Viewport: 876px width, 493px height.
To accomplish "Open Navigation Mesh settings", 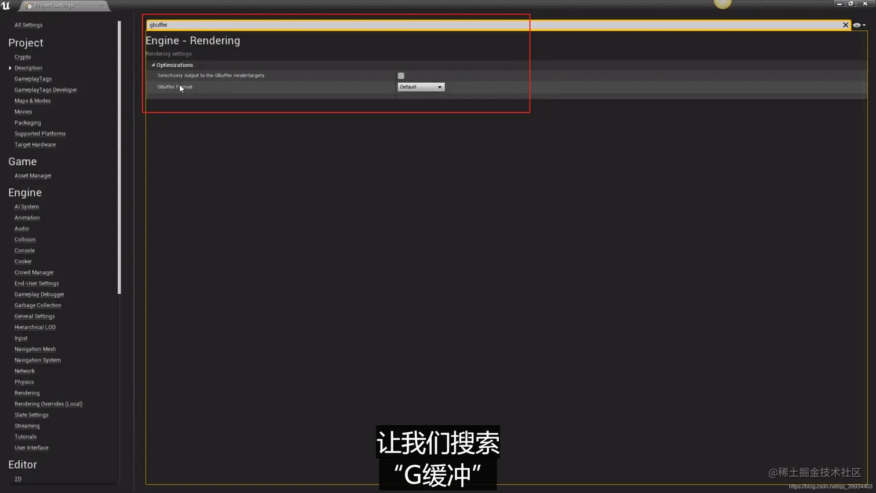I will tap(35, 350).
